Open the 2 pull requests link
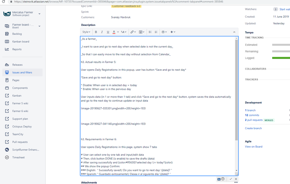Viewport: 290px width, 184px height. click(254, 120)
